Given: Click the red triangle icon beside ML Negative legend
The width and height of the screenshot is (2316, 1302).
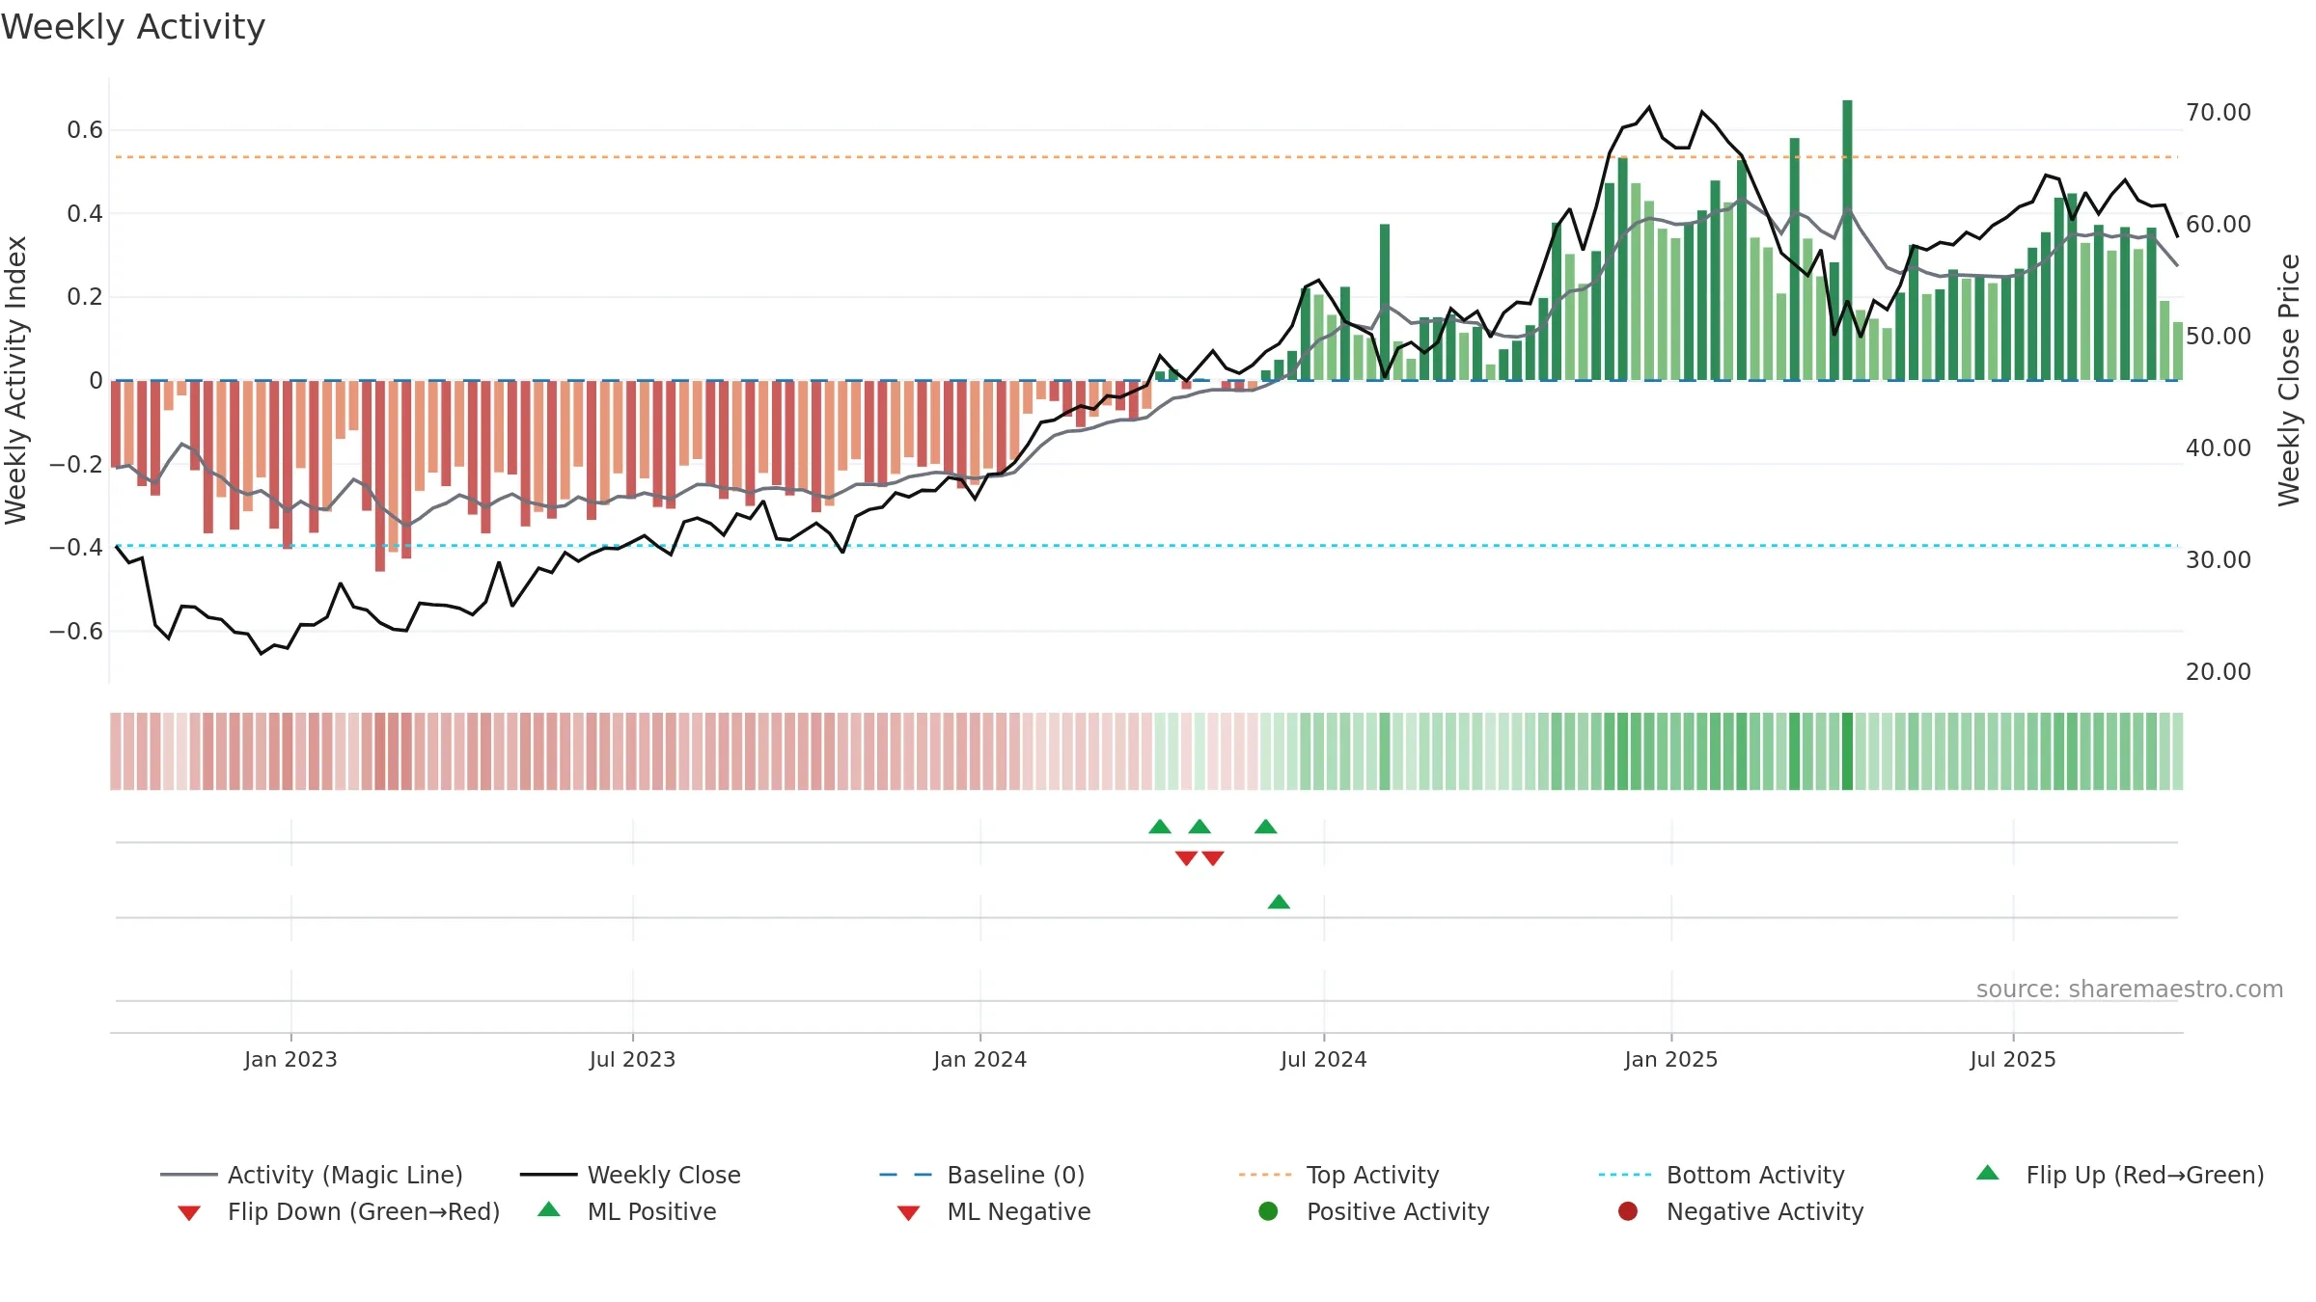Looking at the screenshot, I should coord(908,1213).
